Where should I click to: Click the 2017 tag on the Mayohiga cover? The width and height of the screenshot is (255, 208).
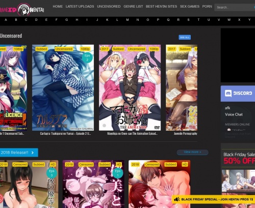click(105, 49)
